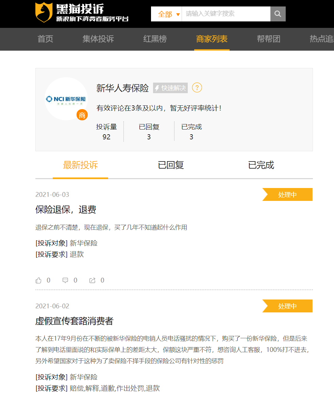This screenshot has height=394, width=334.
Task: Switch to the 最新投诉 tab
Action: (x=80, y=165)
